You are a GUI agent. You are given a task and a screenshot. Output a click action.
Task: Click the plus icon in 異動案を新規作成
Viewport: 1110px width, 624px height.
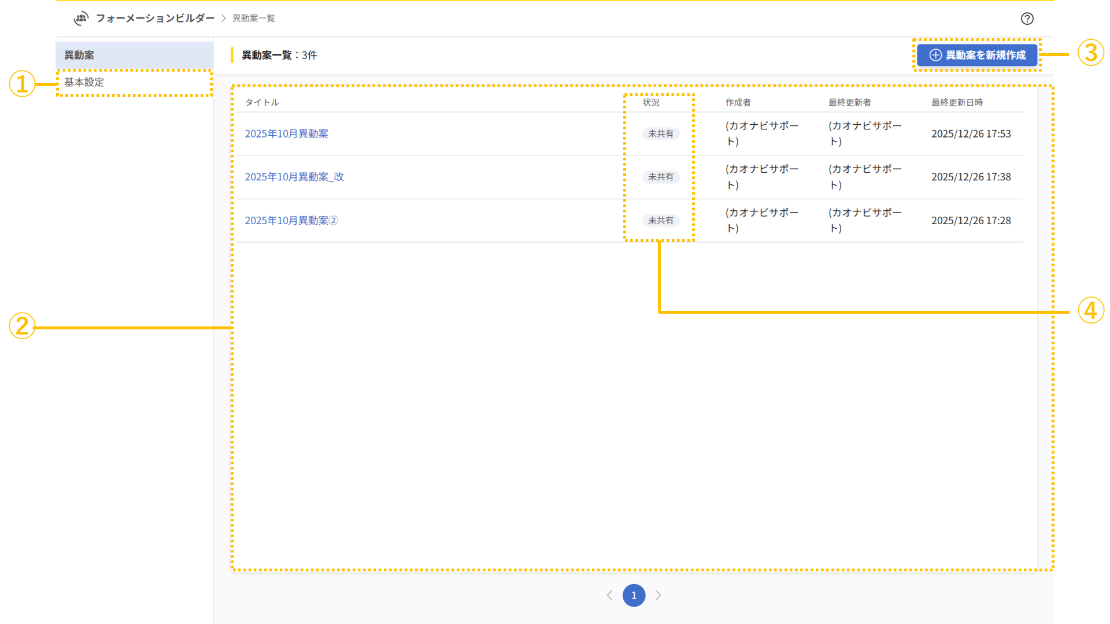(x=935, y=55)
